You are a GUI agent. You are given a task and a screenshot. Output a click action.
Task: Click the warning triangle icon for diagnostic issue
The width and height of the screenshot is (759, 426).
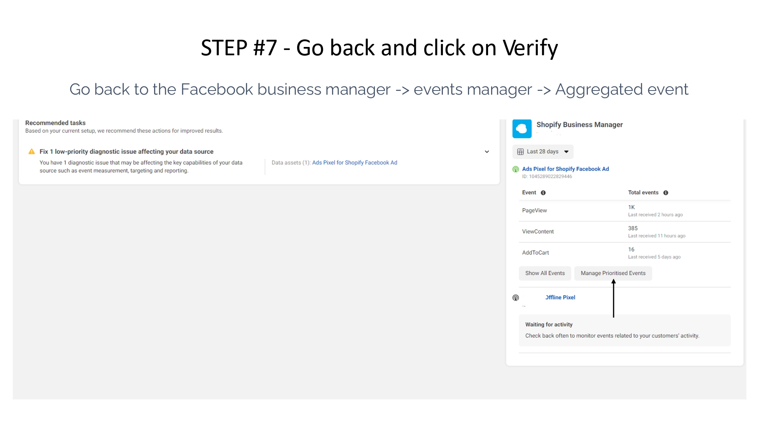click(x=32, y=151)
